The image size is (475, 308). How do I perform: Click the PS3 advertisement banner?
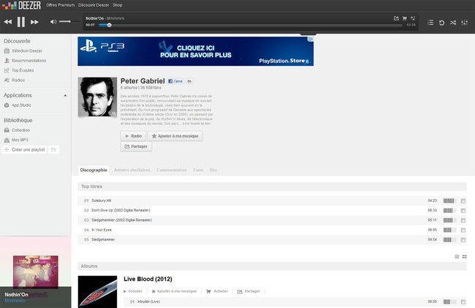click(x=195, y=51)
